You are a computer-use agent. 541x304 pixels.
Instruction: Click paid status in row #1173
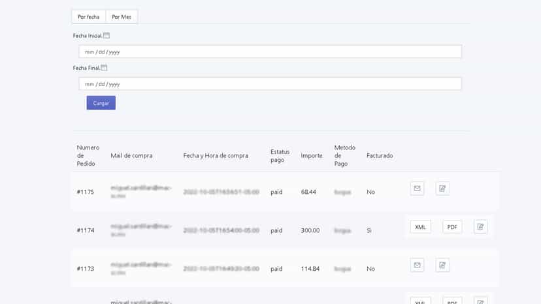(276, 269)
